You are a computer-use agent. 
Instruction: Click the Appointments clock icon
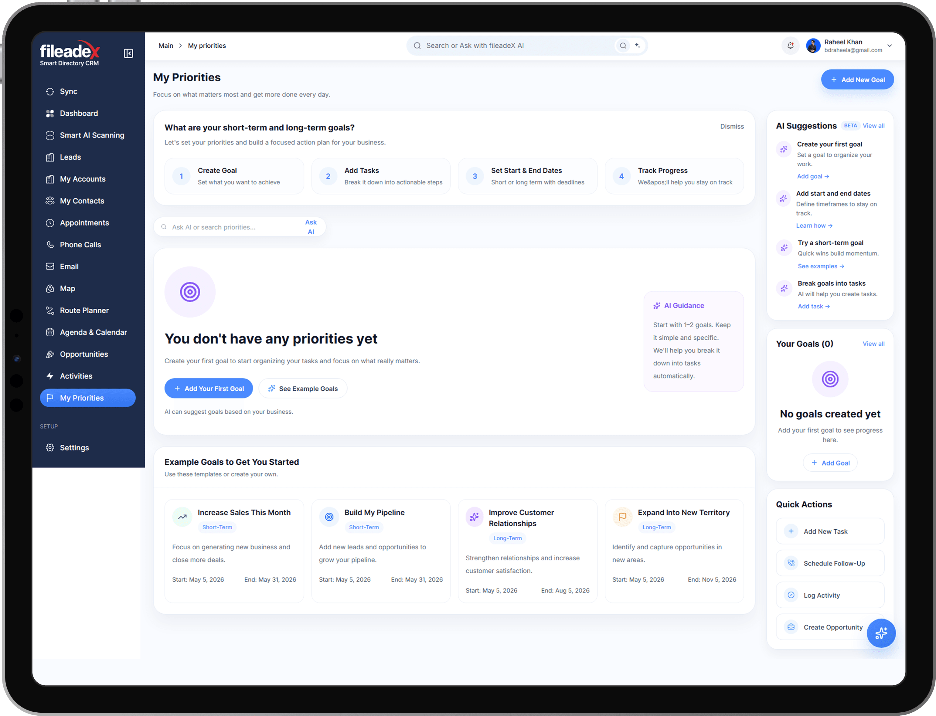(x=50, y=223)
